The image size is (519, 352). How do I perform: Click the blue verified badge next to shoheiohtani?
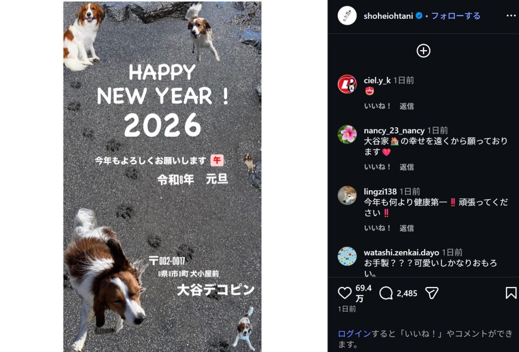[x=419, y=16]
